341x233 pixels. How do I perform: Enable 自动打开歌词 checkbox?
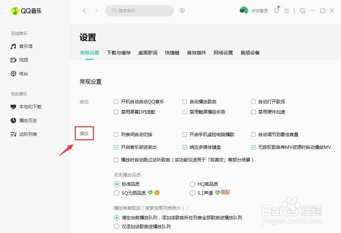[254, 102]
